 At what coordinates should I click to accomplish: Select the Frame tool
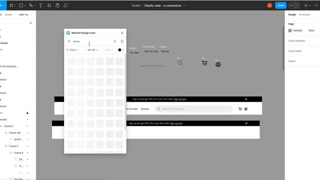pos(11,5)
